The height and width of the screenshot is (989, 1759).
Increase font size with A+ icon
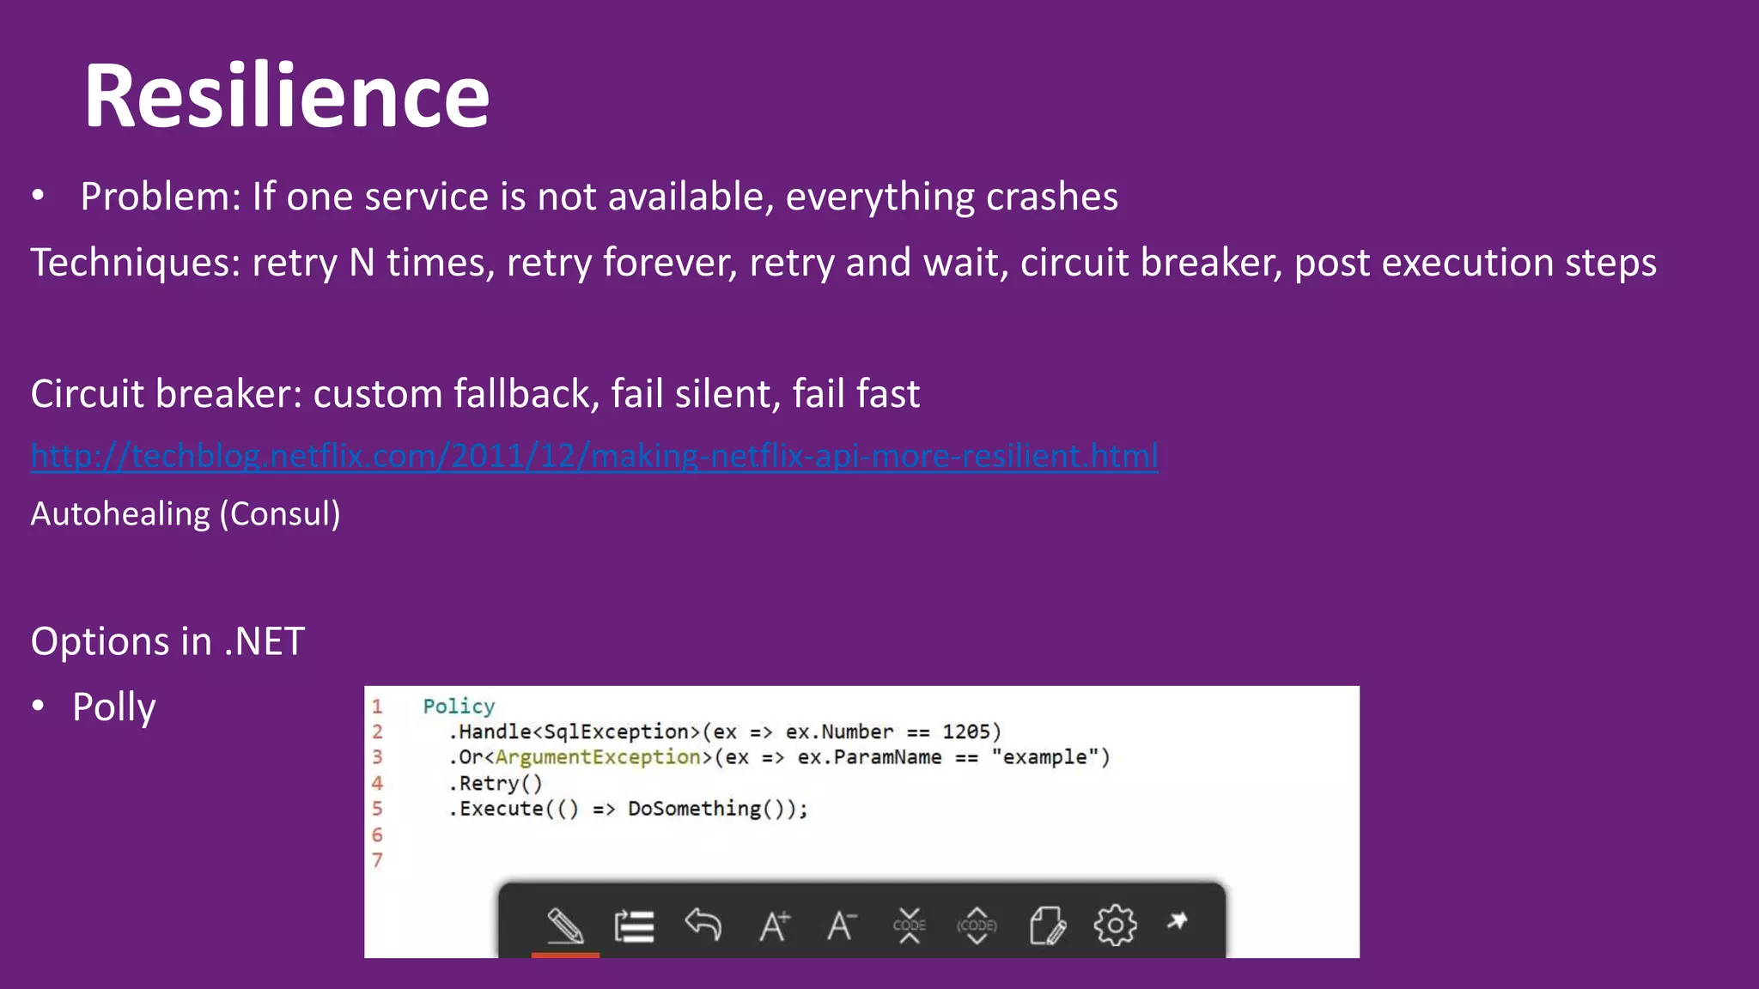pyautogui.click(x=774, y=926)
